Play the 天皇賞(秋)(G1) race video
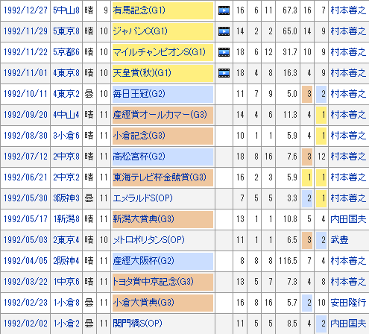This screenshot has width=369, height=334. pyautogui.click(x=224, y=73)
